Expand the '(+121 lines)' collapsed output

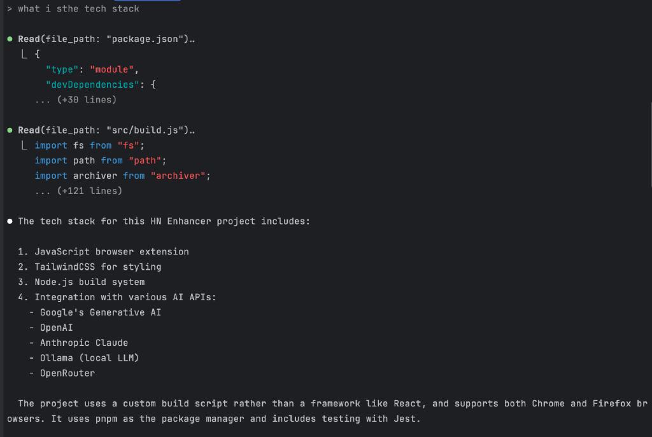click(x=89, y=191)
